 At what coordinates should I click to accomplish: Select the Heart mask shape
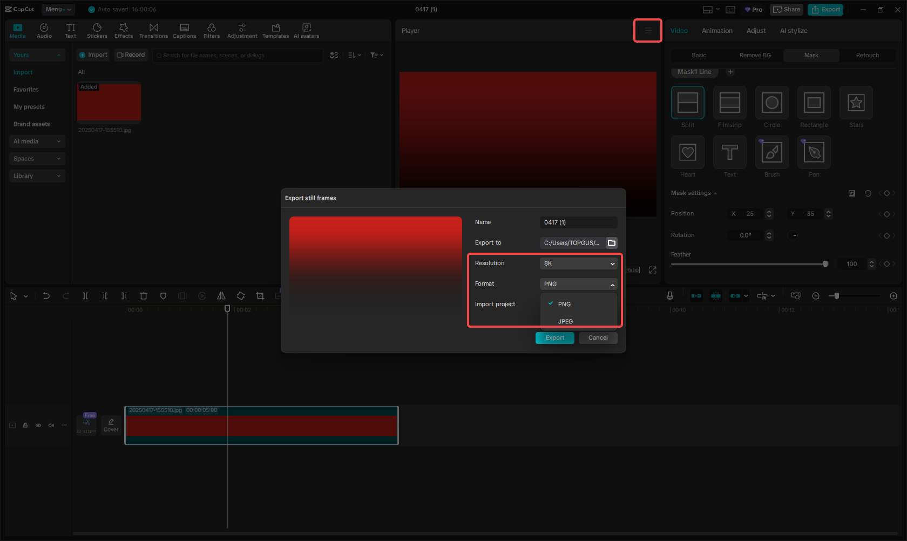point(687,152)
